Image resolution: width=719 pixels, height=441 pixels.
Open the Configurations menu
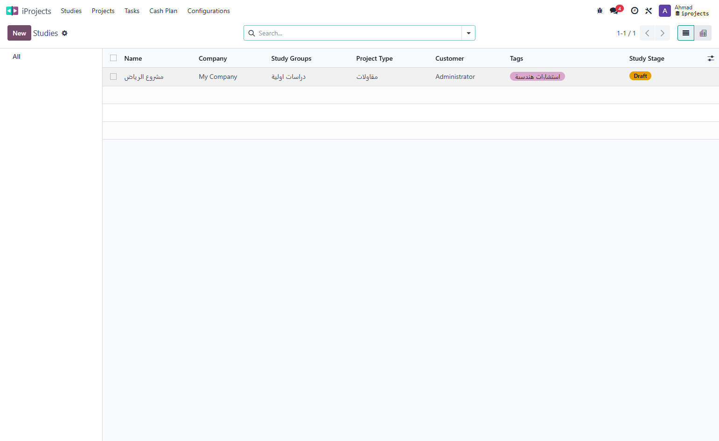click(209, 11)
